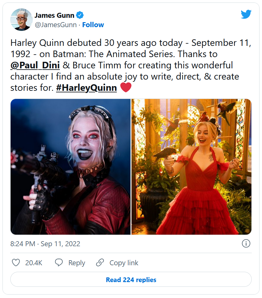Open the #HarleyQuinn hashtag
262x298 pixels.
pos(86,88)
